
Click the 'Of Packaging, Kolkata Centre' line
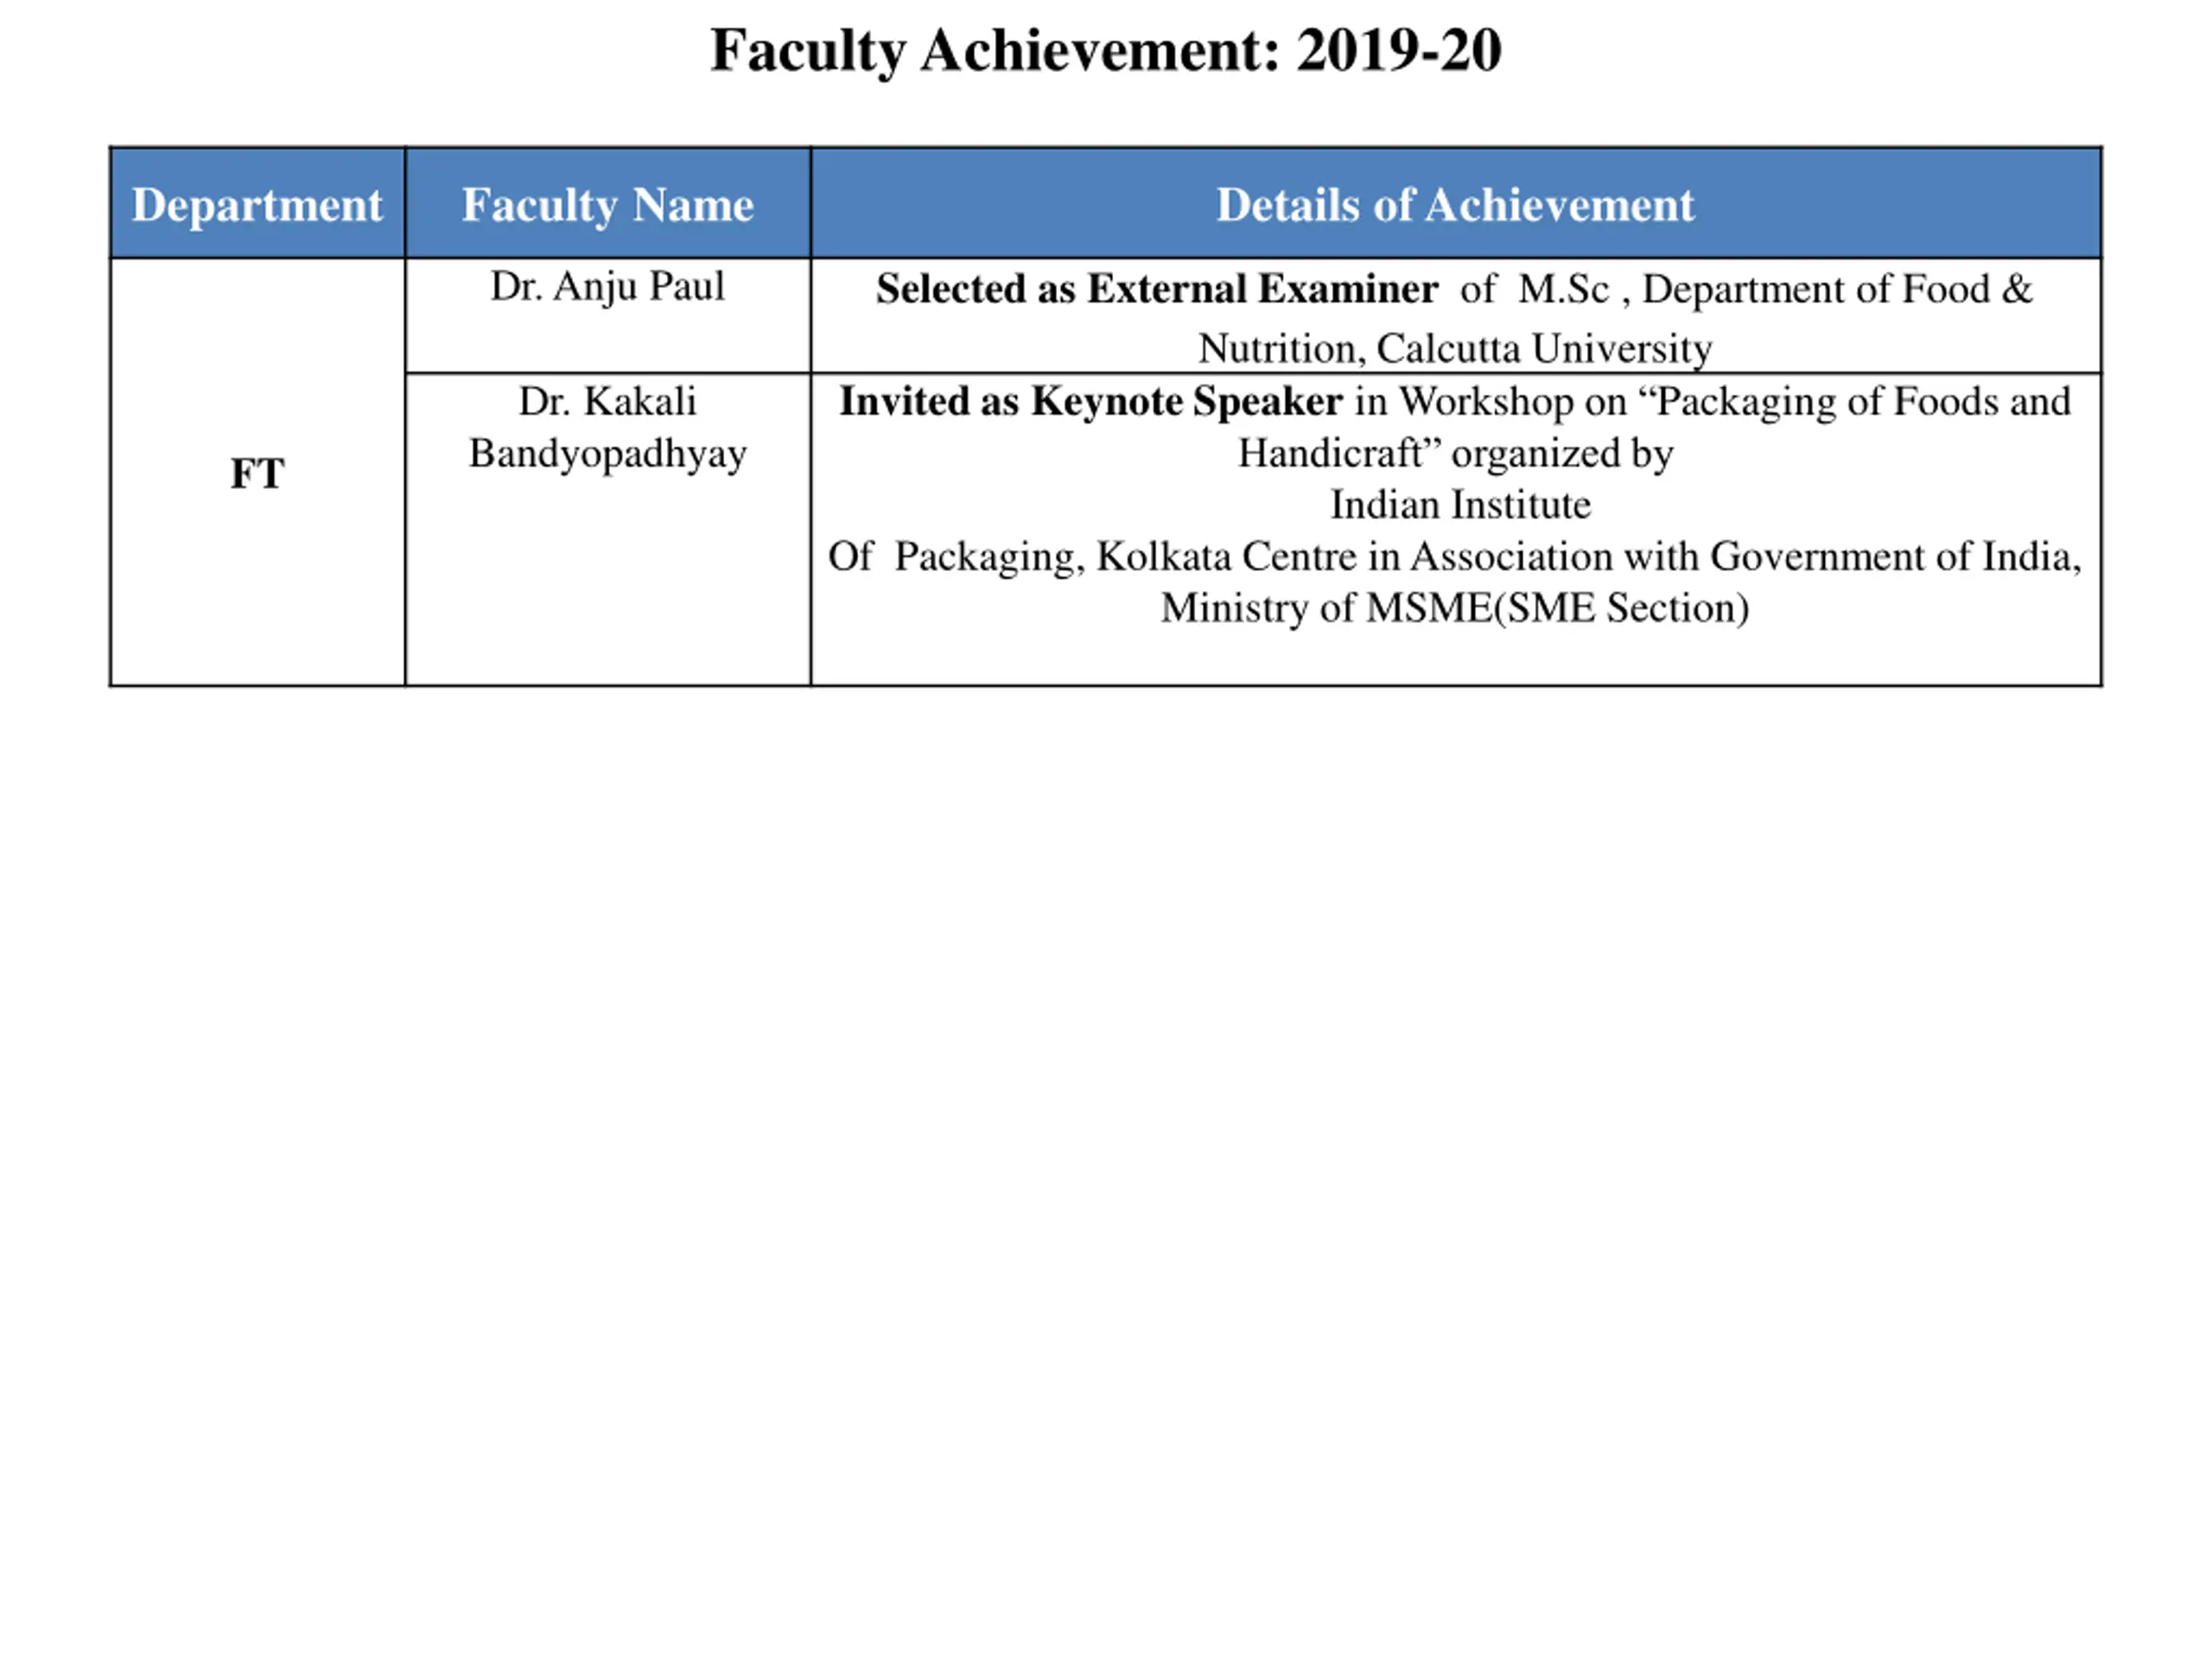pyautogui.click(x=1455, y=557)
